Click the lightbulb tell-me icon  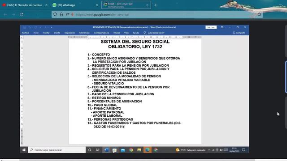[x=144, y=33]
